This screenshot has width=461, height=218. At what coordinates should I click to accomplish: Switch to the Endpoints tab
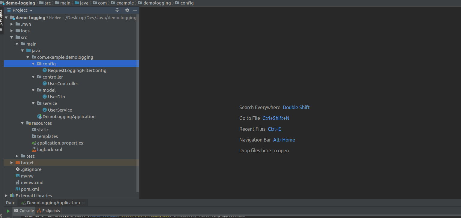pos(49,211)
